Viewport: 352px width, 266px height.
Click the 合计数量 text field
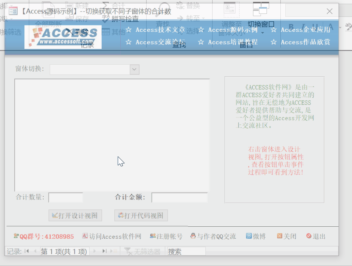click(66, 198)
